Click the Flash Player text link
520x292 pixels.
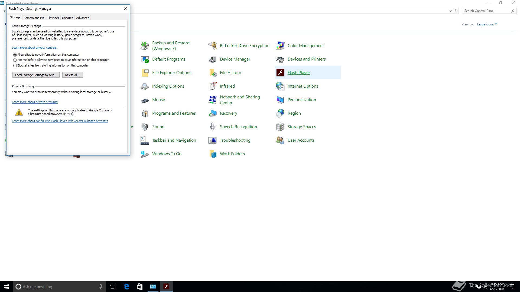coord(299,73)
